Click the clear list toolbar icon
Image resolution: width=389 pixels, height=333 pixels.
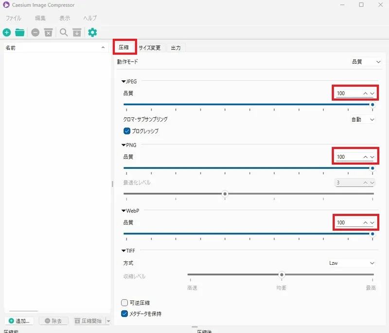[x=48, y=33]
